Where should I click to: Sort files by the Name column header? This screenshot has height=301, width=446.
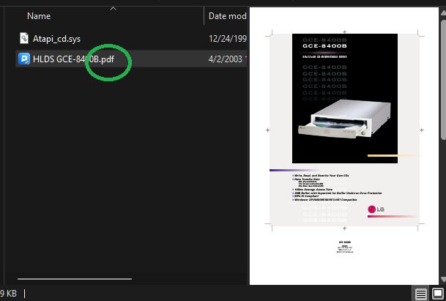coord(39,16)
